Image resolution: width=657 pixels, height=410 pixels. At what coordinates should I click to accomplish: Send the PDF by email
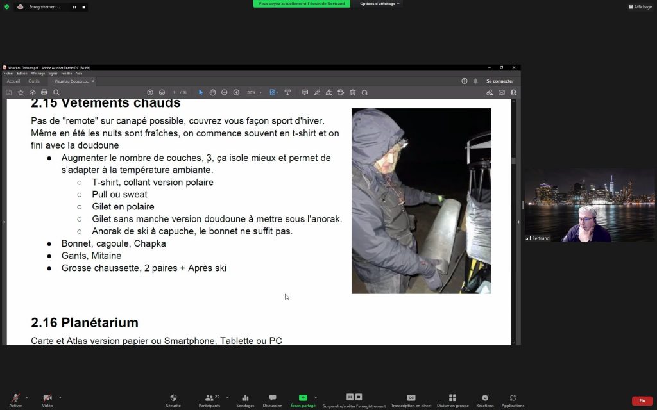tap(502, 92)
